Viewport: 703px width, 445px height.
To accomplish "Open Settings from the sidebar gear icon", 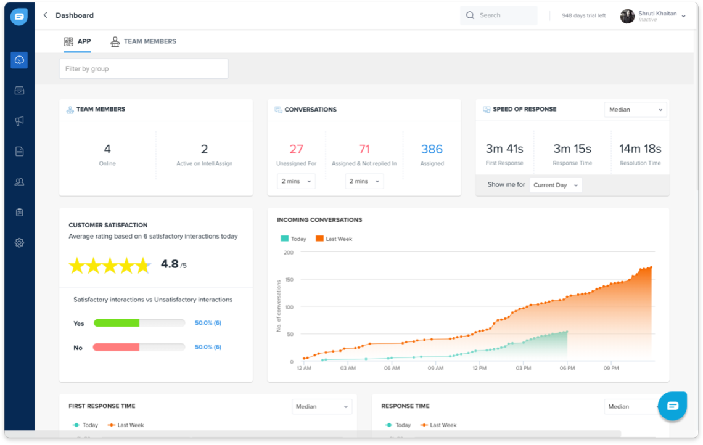I will [18, 242].
